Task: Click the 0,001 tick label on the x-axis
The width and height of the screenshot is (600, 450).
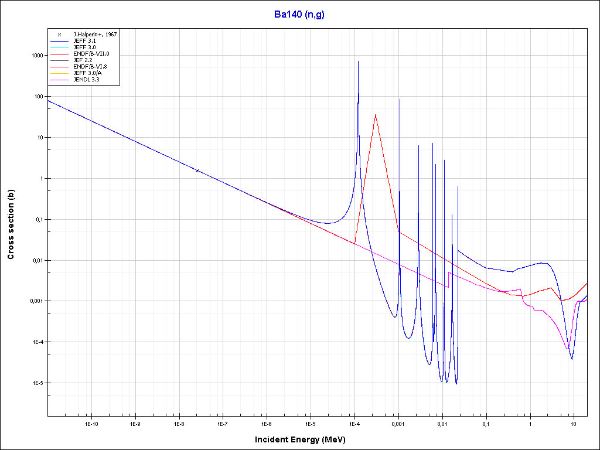Action: (398, 423)
